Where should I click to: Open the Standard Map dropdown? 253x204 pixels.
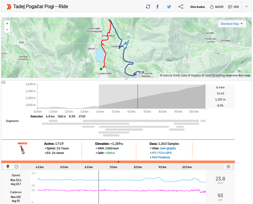coord(232,24)
